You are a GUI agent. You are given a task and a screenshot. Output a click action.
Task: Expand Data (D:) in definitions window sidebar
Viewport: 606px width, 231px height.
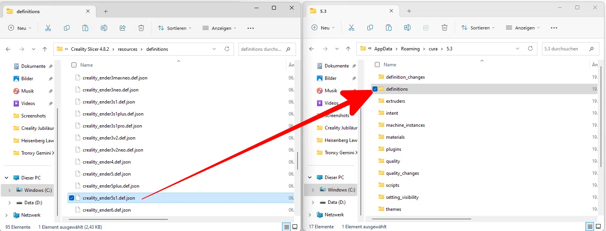pos(9,203)
